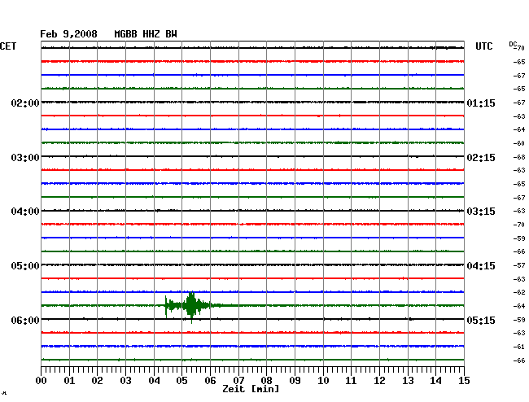529x402 pixels.
Task: Click minute label "06" on time axis
Action: [210, 380]
